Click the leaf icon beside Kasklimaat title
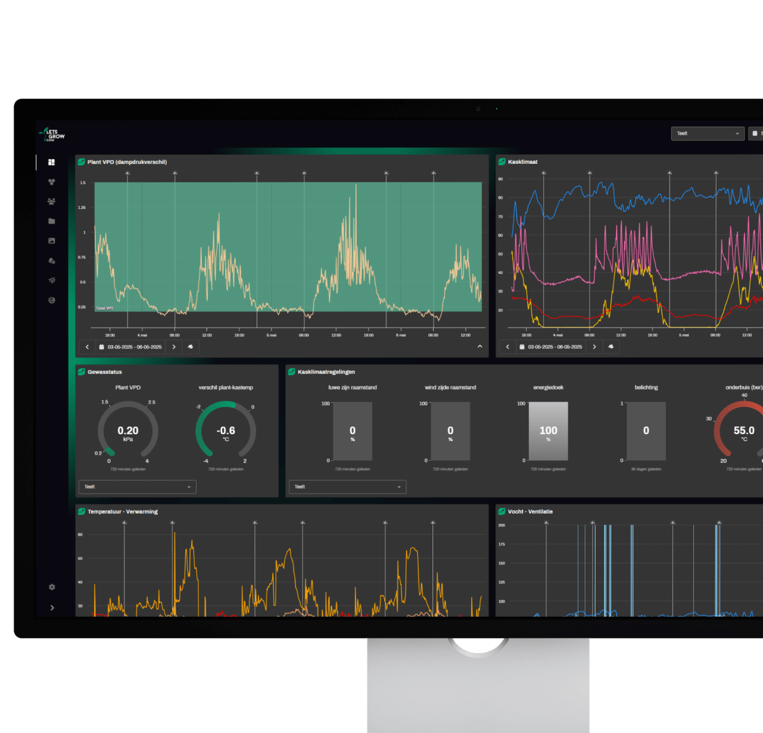The image size is (763, 733). tap(502, 162)
